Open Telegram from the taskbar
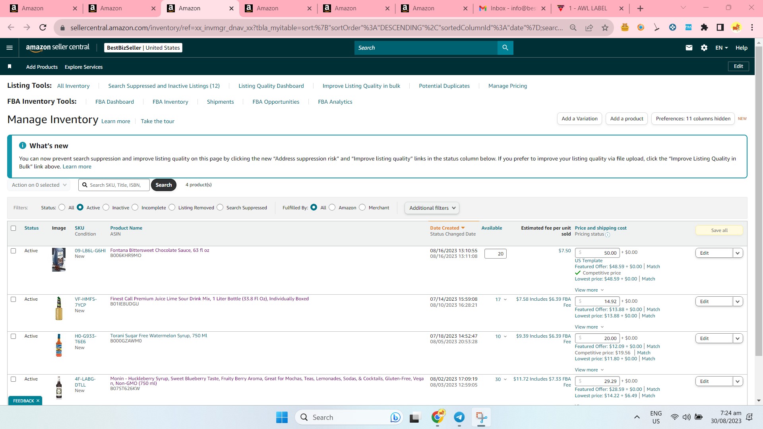The width and height of the screenshot is (763, 429). click(459, 417)
